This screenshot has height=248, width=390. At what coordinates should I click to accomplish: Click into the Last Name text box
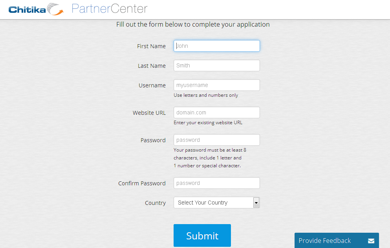(x=216, y=65)
